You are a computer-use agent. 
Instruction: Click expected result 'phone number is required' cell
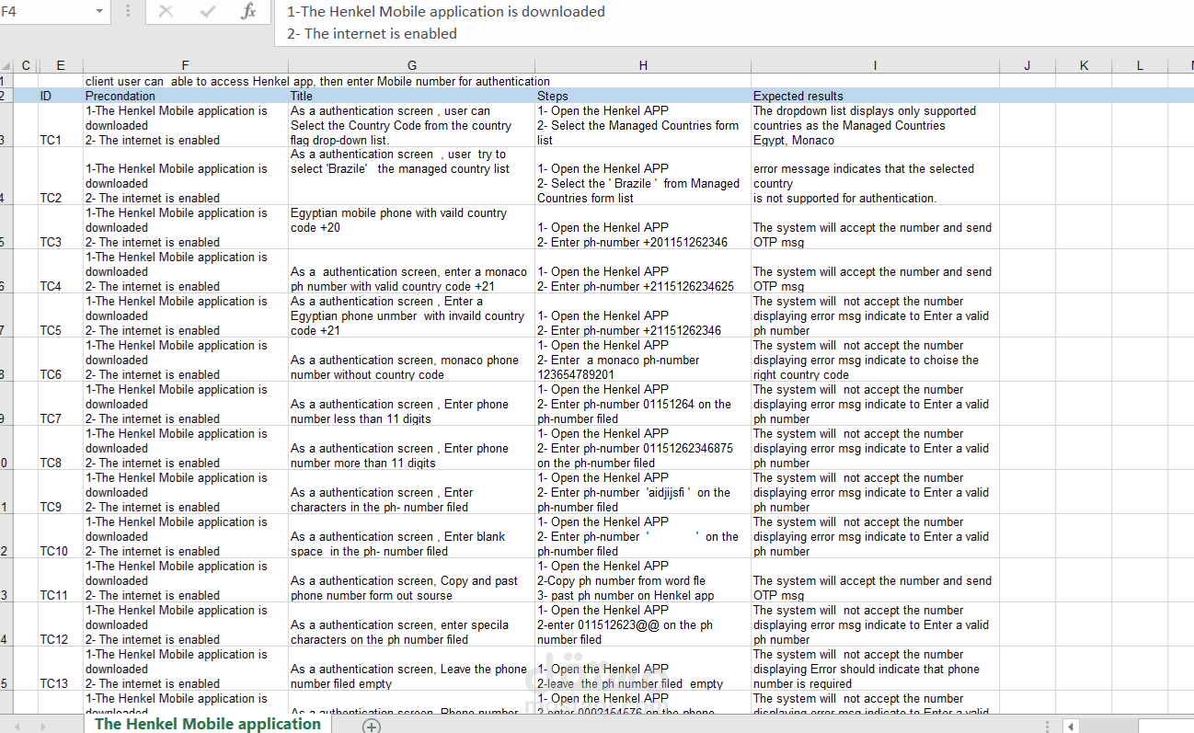coord(875,669)
